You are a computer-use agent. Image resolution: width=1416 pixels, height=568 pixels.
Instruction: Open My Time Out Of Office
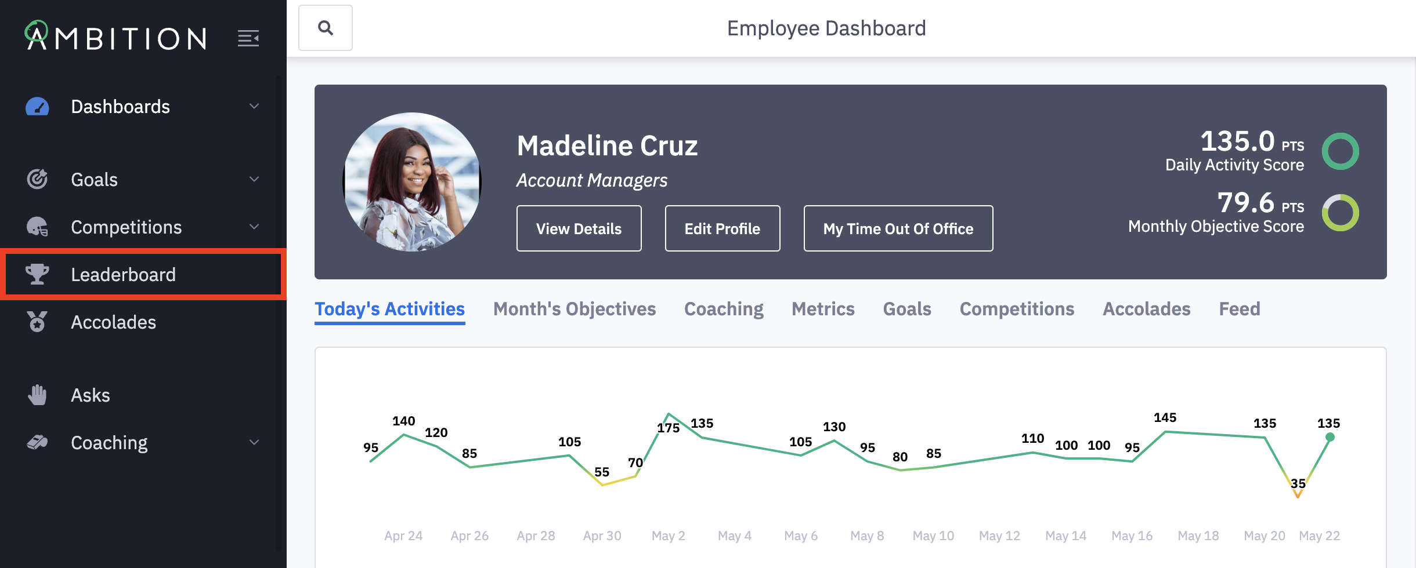pos(898,228)
